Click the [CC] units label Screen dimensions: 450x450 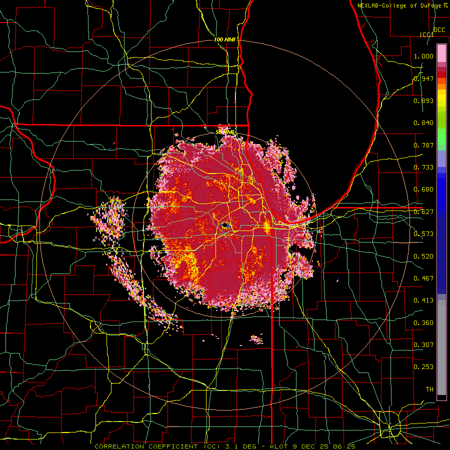(x=426, y=34)
